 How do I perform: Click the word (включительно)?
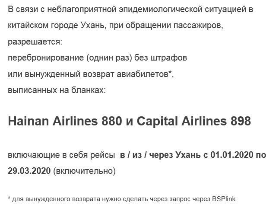tap(85, 171)
